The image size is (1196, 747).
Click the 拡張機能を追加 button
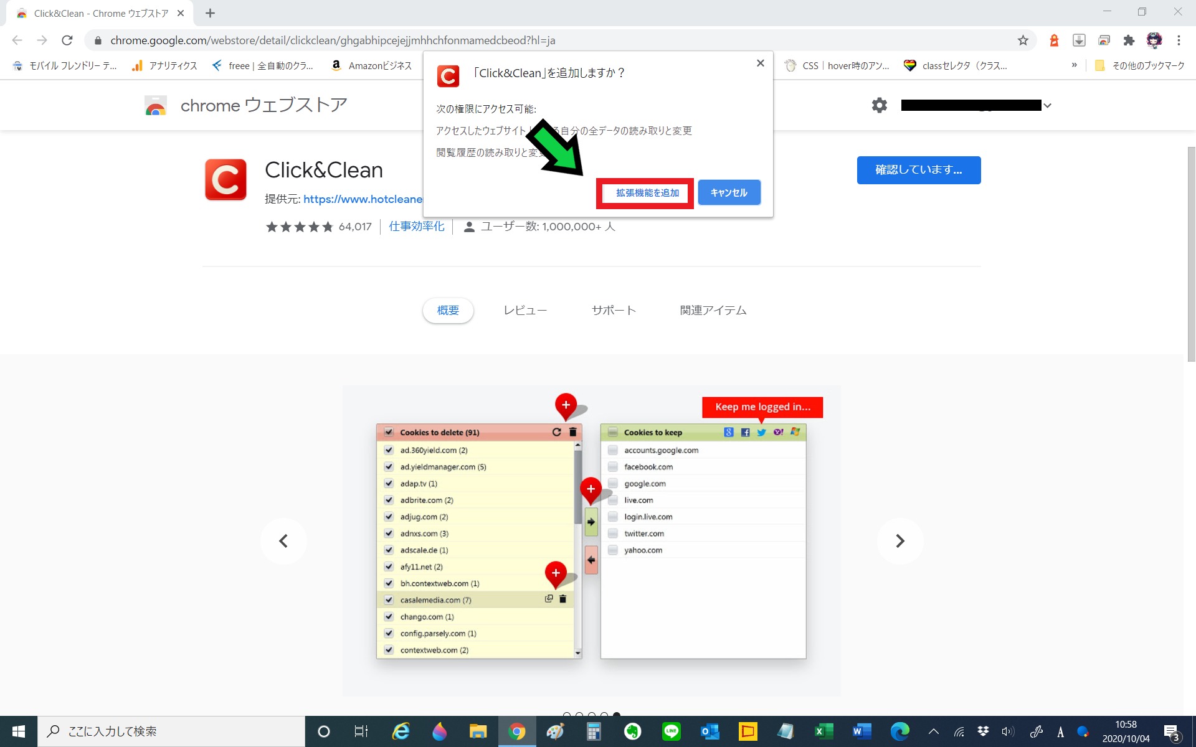tap(647, 193)
